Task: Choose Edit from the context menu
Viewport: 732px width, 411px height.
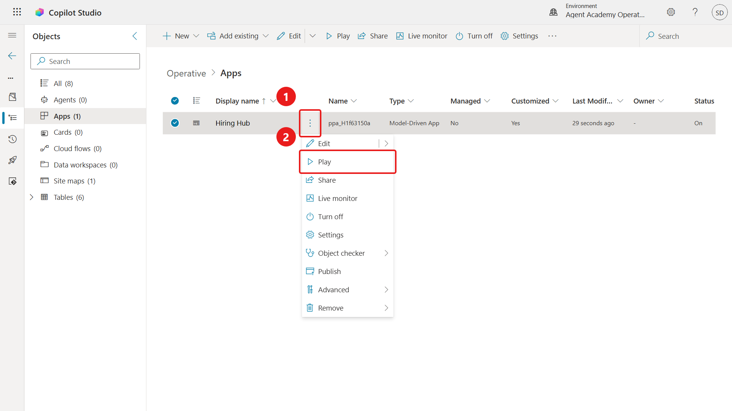Action: pos(340,143)
